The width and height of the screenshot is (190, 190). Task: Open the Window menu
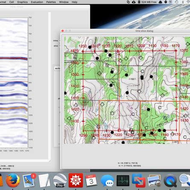(64, 2)
